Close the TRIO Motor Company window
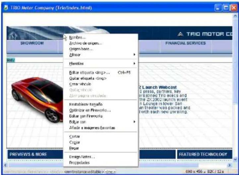 pos(234,8)
